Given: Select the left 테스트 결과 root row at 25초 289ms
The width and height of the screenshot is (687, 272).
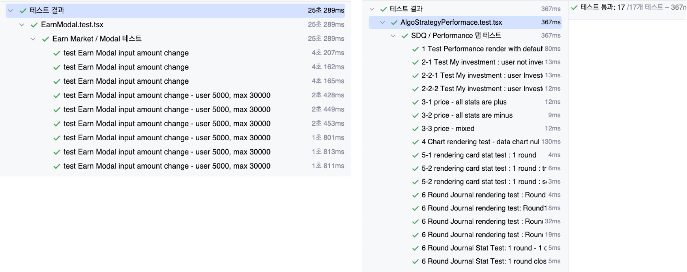Looking at the screenshot, I should (175, 10).
